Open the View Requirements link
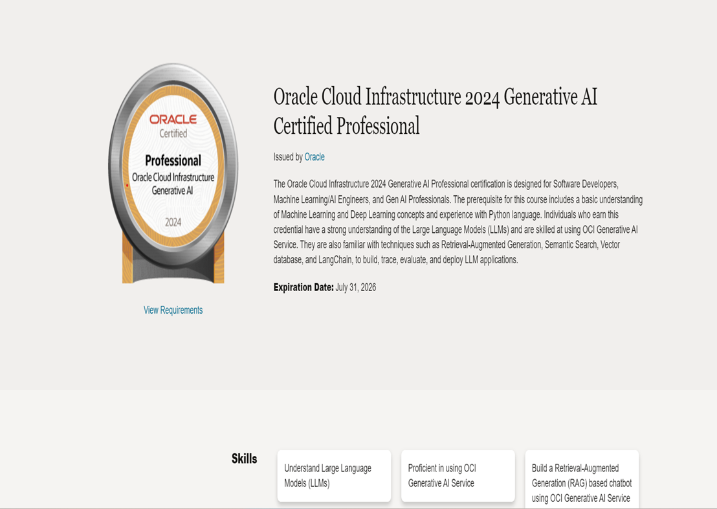717x509 pixels. (173, 310)
